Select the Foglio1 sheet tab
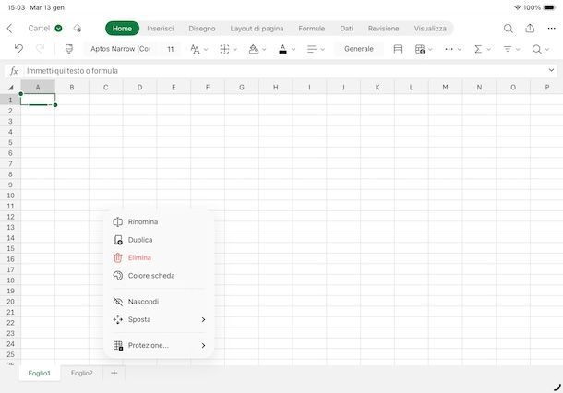The width and height of the screenshot is (563, 393). pyautogui.click(x=39, y=373)
